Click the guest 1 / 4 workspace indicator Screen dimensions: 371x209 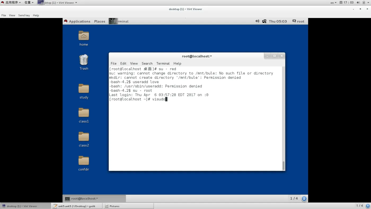coord(294,198)
